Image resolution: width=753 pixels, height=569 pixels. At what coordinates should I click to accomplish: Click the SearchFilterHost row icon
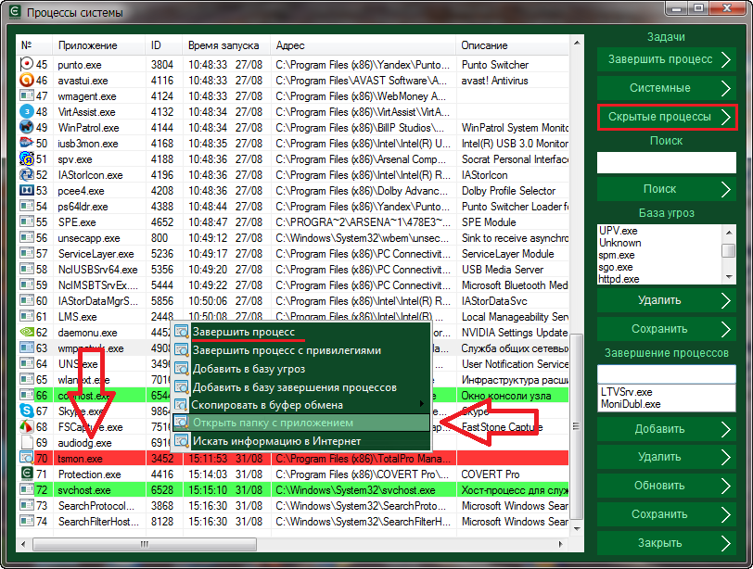point(27,521)
